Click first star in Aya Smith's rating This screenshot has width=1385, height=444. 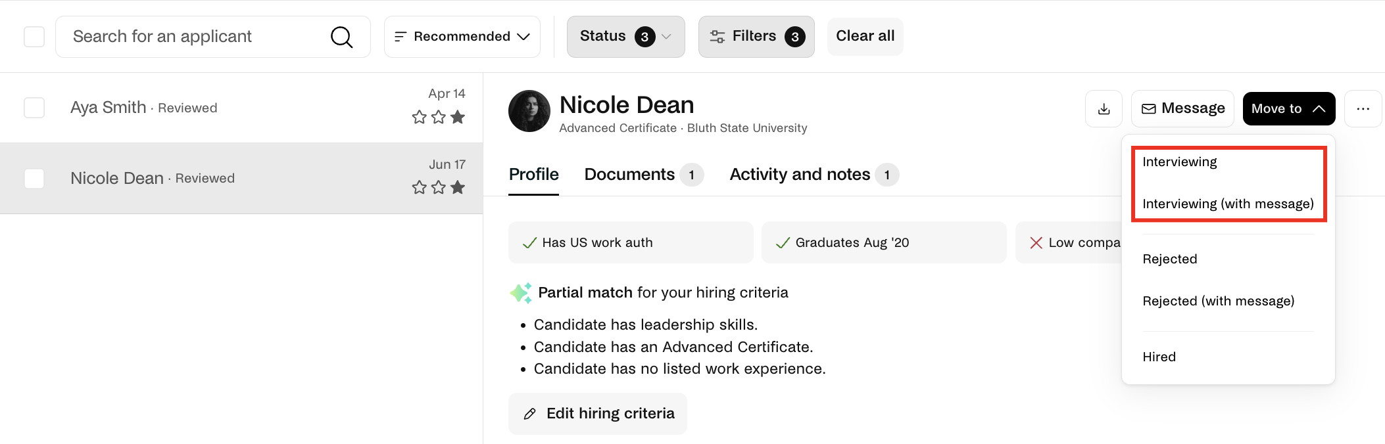click(420, 118)
